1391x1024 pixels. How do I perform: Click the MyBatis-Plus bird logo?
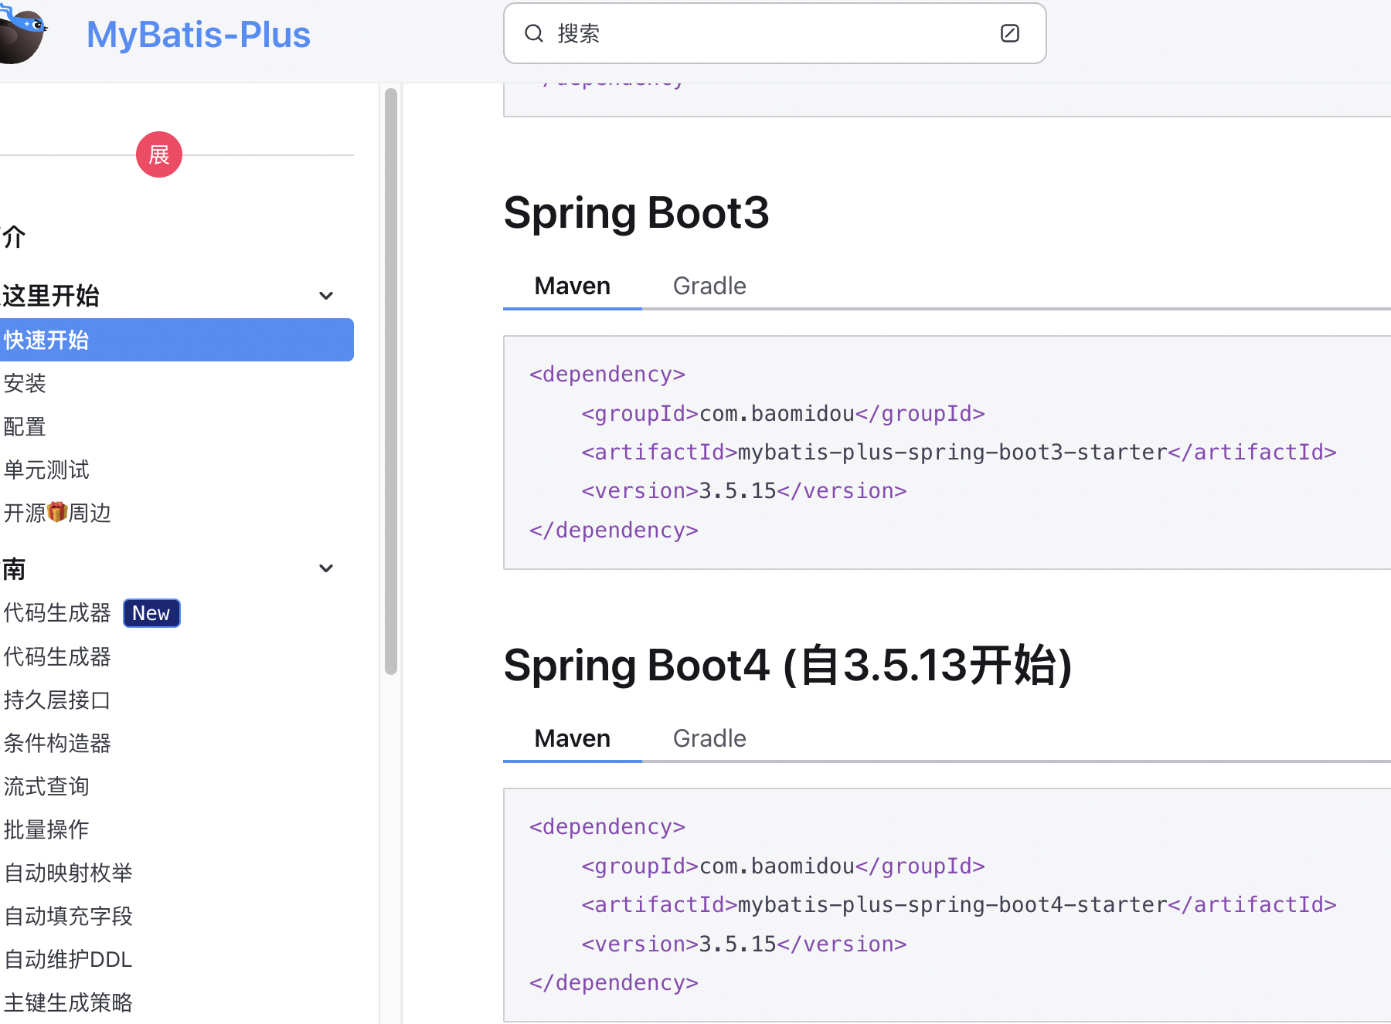tap(23, 34)
